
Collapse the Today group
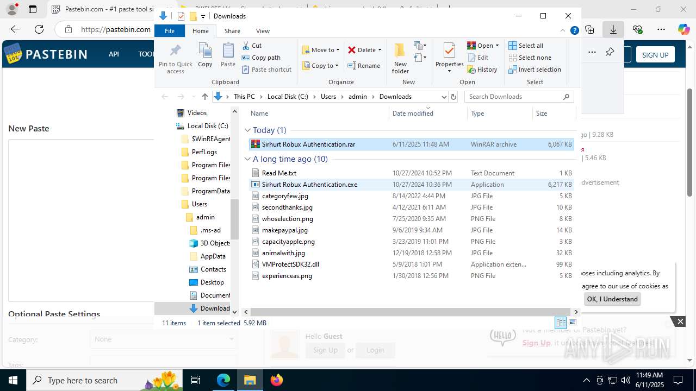pos(248,130)
